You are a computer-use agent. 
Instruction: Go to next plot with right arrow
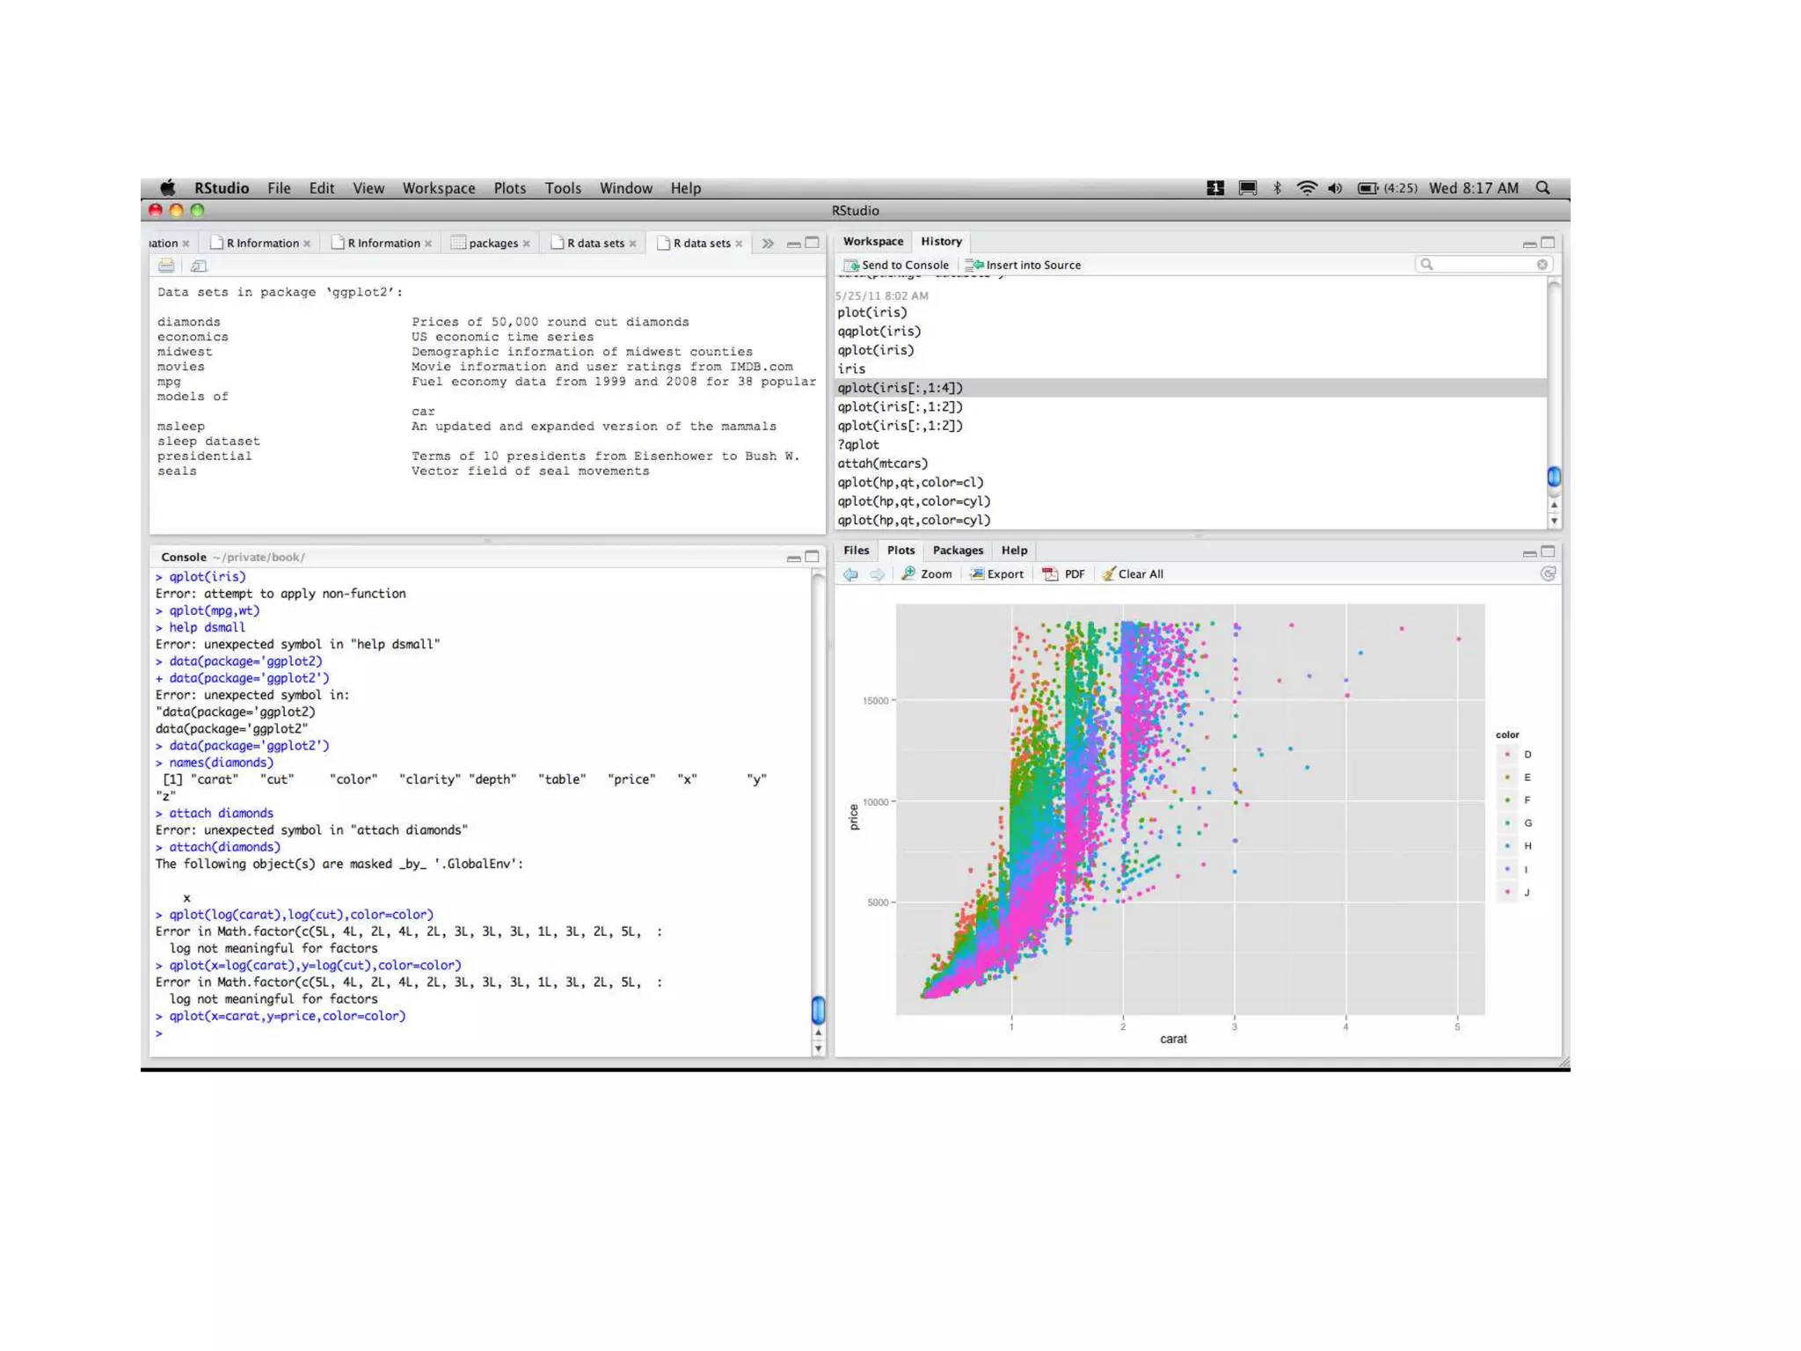point(877,574)
